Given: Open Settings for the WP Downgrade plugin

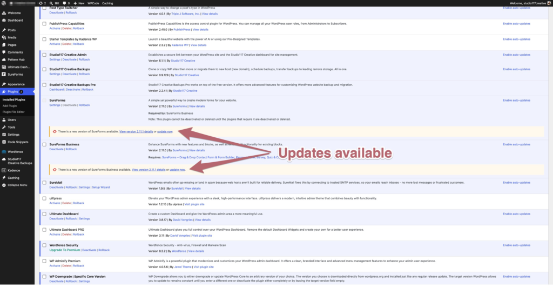Looking at the screenshot, I should click(84, 281).
